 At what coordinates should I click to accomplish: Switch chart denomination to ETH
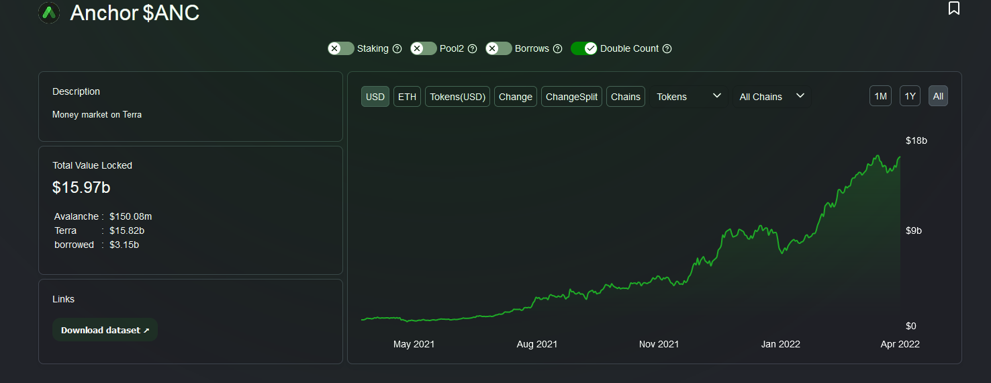407,97
